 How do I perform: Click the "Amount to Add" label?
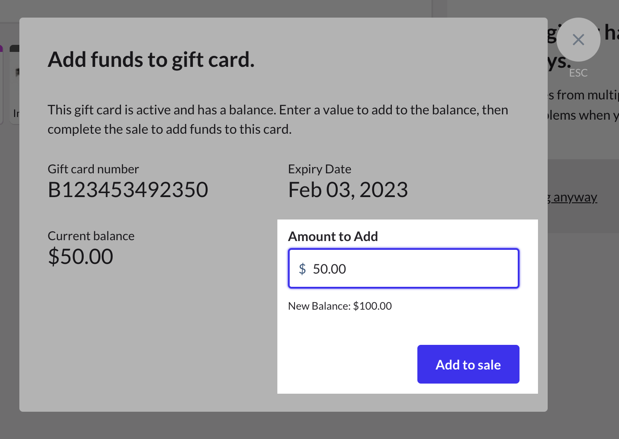click(x=333, y=237)
